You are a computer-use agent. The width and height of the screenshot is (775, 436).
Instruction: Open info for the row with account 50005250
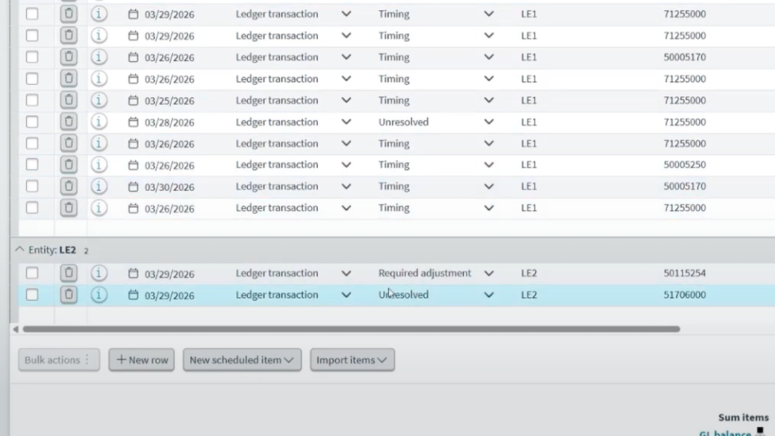99,165
